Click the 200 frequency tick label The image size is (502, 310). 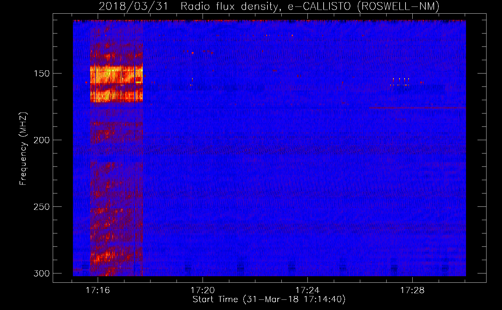[x=41, y=140]
